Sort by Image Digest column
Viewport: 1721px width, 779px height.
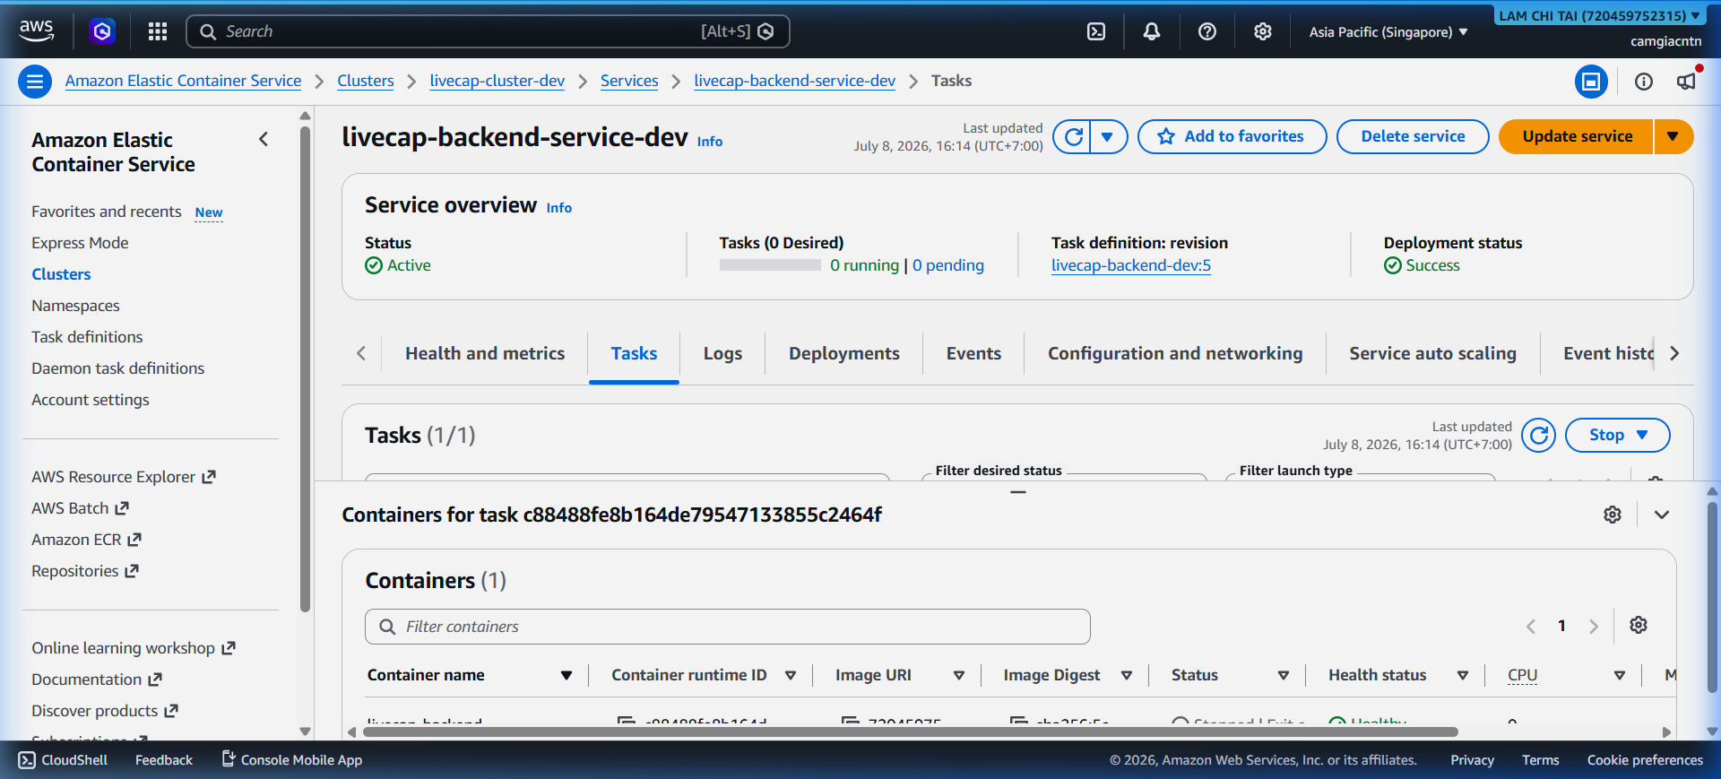point(1127,675)
